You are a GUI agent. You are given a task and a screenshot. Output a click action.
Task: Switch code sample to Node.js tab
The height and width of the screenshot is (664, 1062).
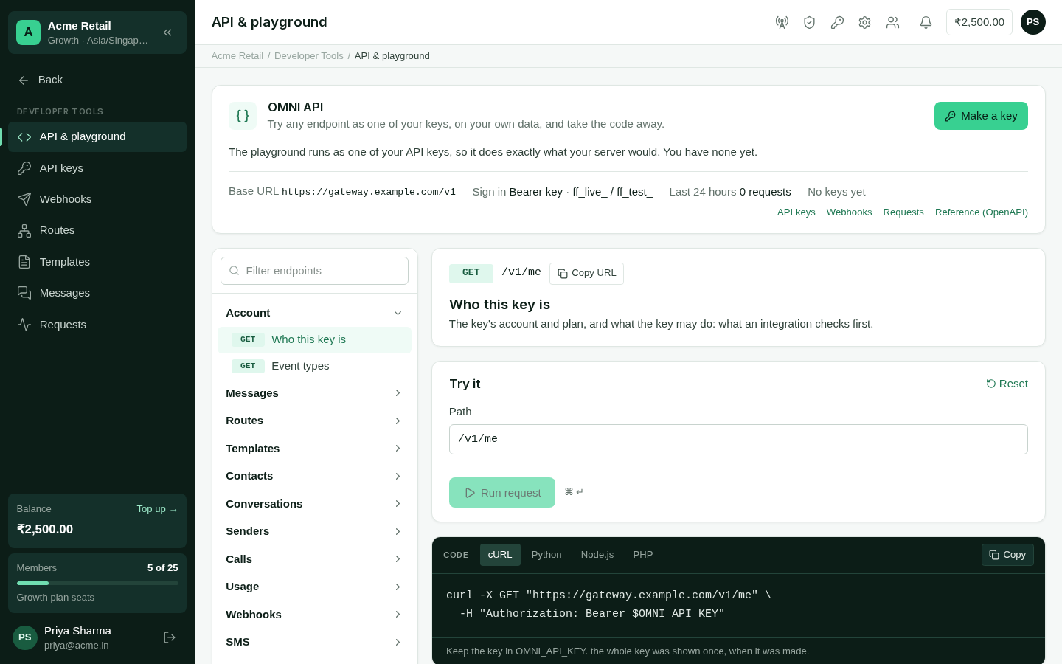(x=597, y=555)
